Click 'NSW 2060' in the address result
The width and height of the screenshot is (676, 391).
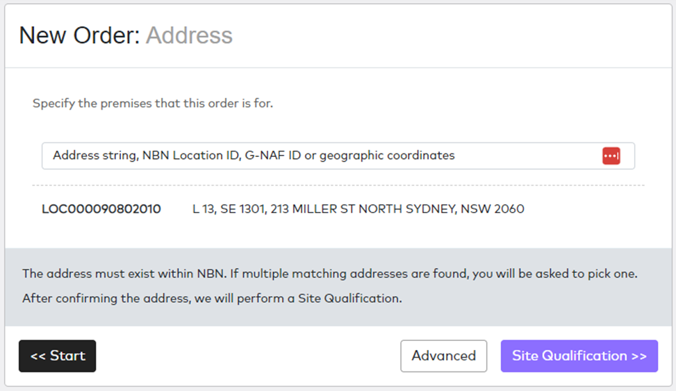click(493, 209)
